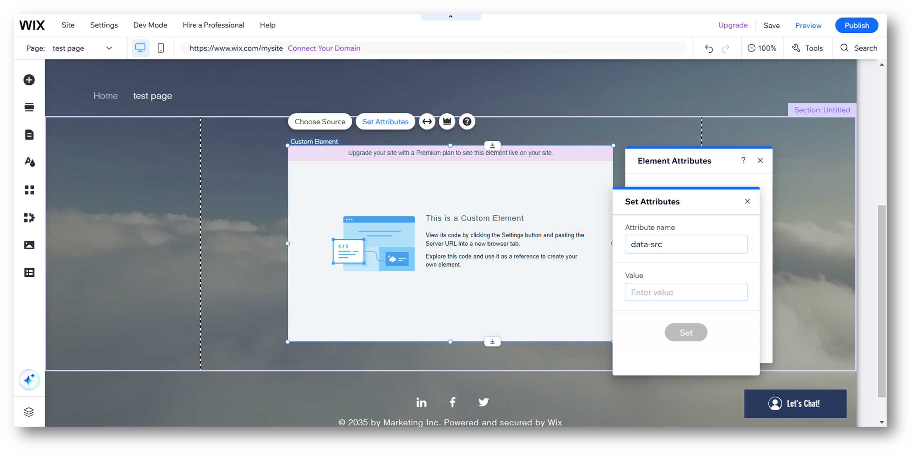The image size is (915, 455).
Task: Open the Dev Mode menu
Action: click(150, 25)
